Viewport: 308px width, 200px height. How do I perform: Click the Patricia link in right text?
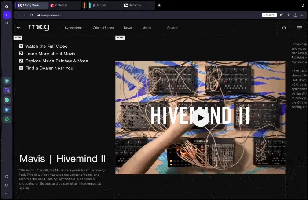297,58
